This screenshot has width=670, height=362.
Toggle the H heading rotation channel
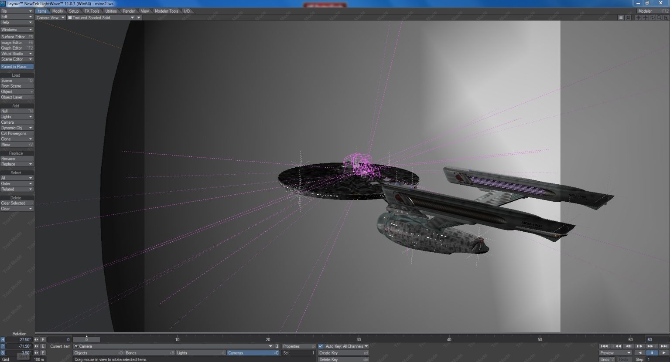[x=3, y=340]
